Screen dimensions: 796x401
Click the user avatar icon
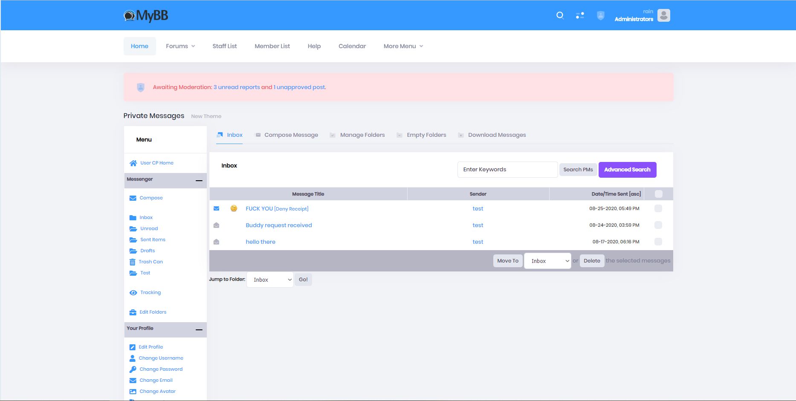[x=663, y=16]
